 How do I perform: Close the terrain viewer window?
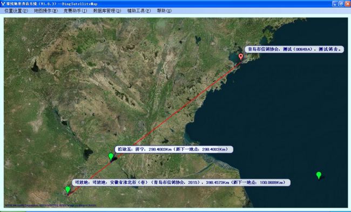pos(348,4)
